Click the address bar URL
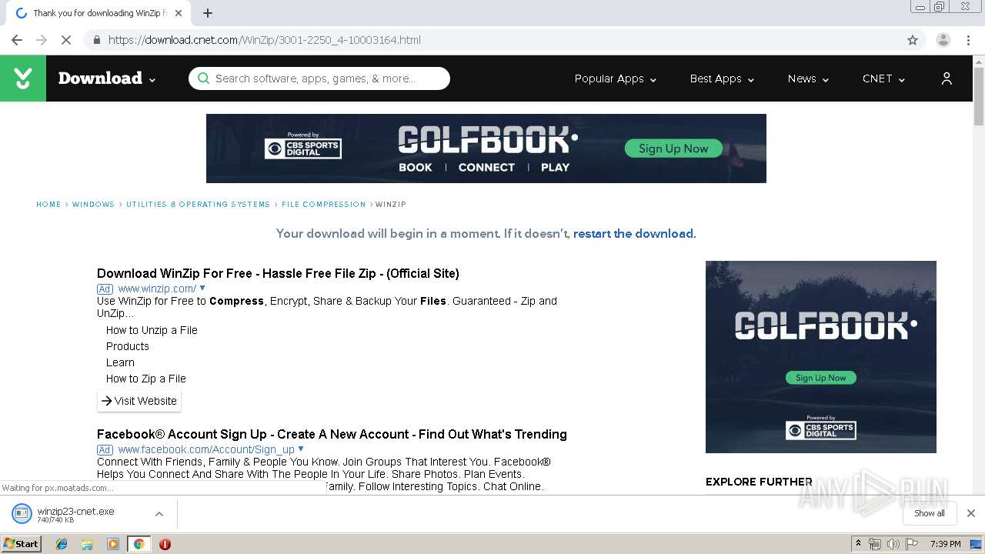985x554 pixels. point(265,40)
